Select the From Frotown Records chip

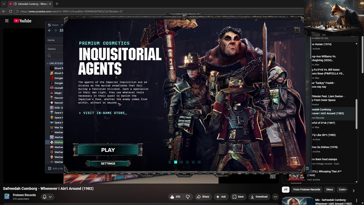(x=307, y=190)
